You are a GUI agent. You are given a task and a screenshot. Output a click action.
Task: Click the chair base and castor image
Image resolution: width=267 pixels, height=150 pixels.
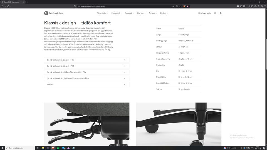(x=179, y=124)
